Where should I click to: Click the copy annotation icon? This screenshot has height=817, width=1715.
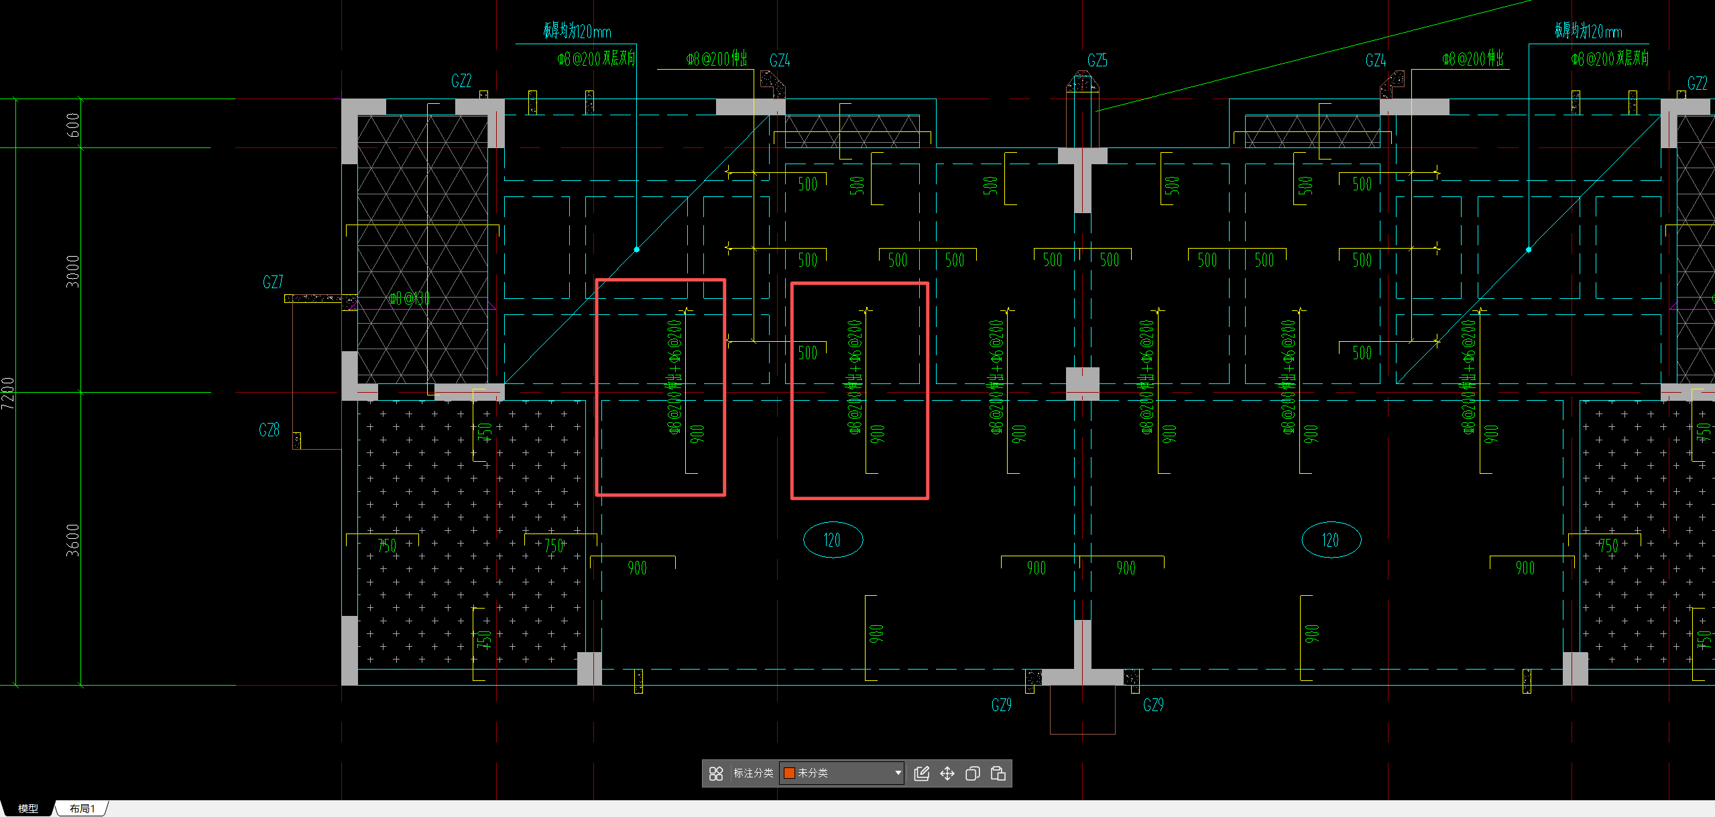point(972,773)
